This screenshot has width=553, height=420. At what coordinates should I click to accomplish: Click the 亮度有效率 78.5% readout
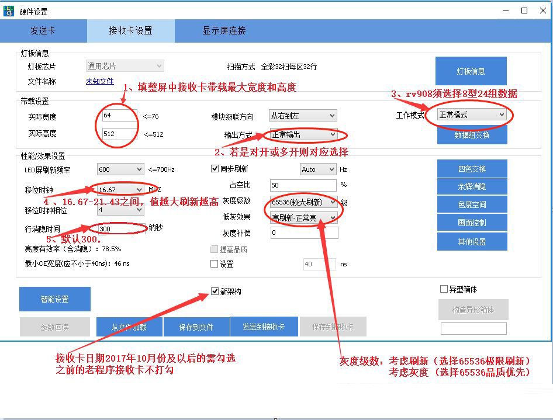[72, 249]
